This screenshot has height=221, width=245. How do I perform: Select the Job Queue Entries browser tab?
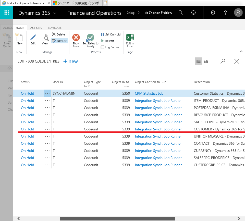tap(26, 3)
